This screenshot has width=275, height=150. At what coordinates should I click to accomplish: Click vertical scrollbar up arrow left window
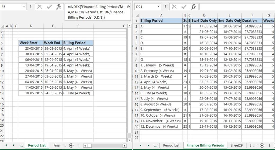pyautogui.click(x=129, y=26)
